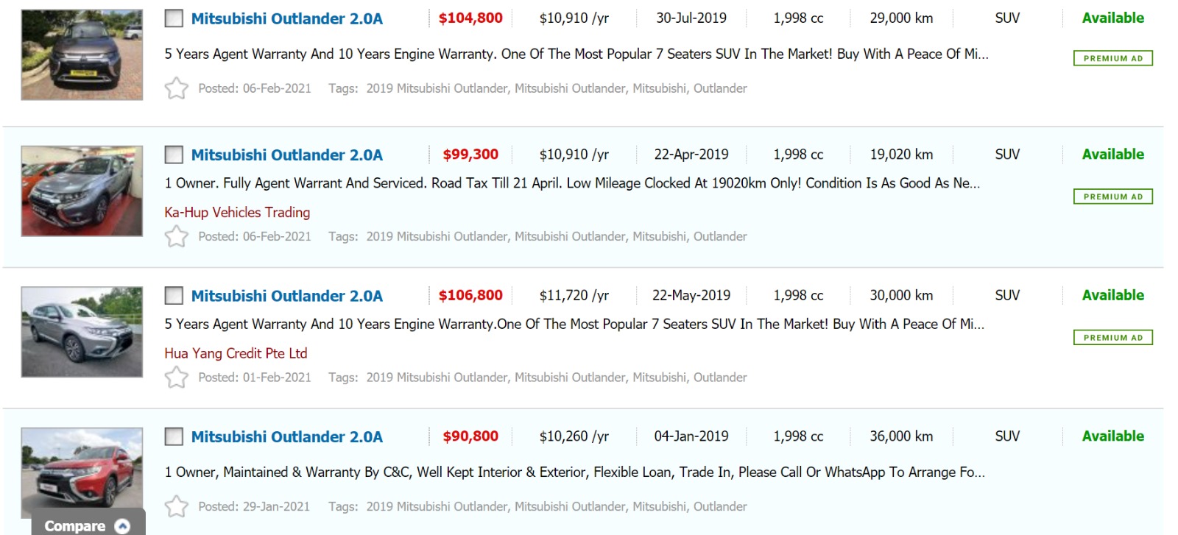This screenshot has width=1178, height=535.
Task: Star the $104,800 Outlander listing as favorite
Action: tap(177, 88)
